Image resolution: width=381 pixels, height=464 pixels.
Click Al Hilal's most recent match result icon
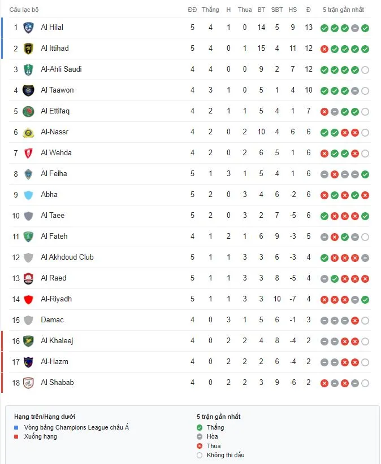pyautogui.click(x=365, y=28)
